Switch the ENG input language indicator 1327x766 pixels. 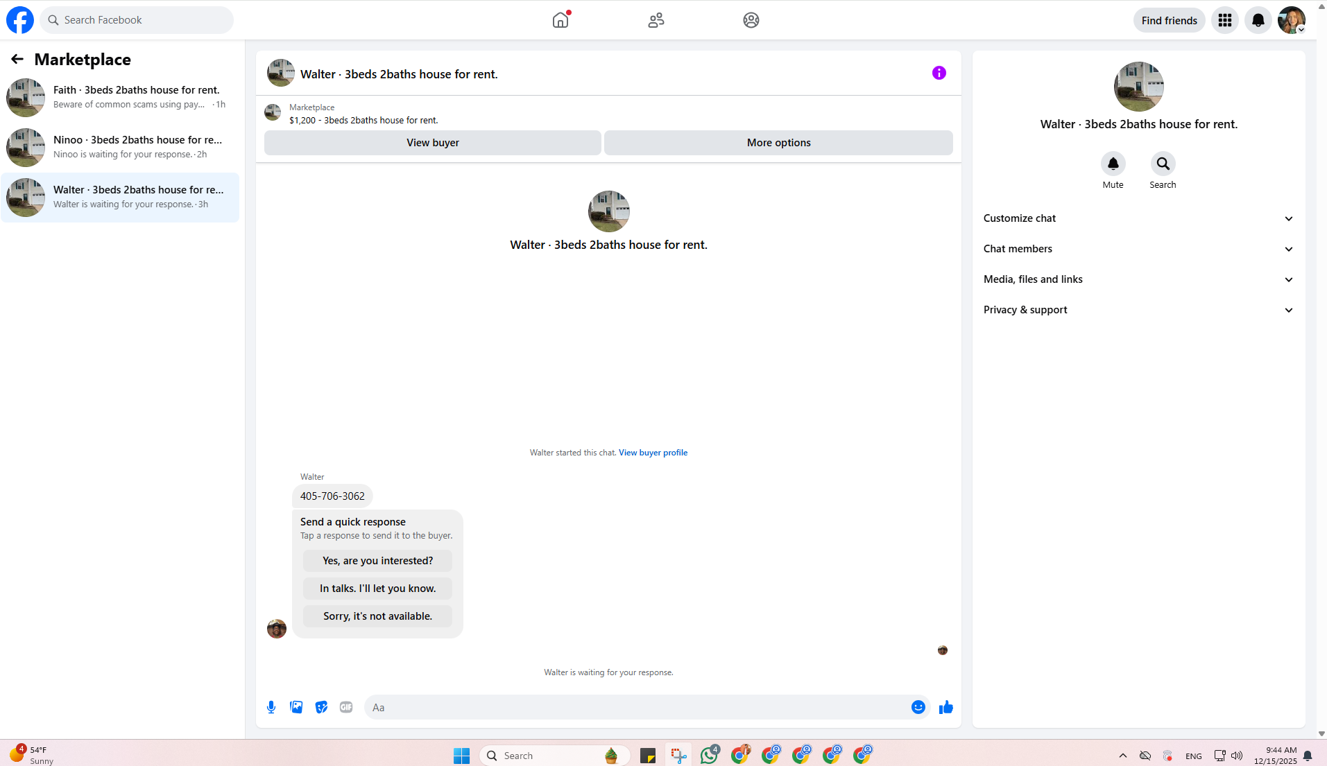coord(1193,756)
